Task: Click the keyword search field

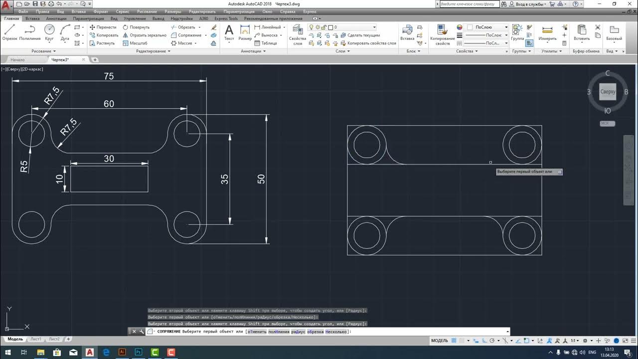Action: [469, 4]
